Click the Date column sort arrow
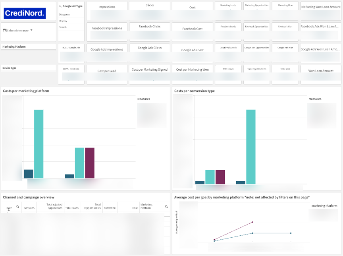This screenshot has height=256, width=343. click(x=9, y=209)
